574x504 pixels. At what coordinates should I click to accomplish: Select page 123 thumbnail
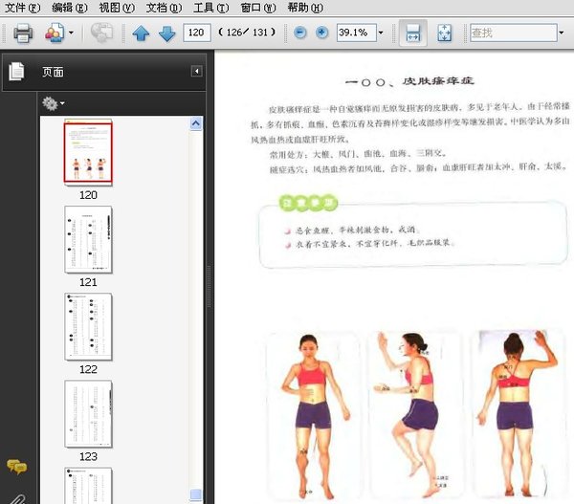88,413
